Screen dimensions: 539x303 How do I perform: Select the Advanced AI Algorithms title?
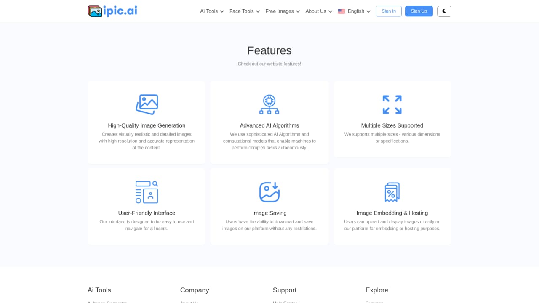tap(269, 125)
